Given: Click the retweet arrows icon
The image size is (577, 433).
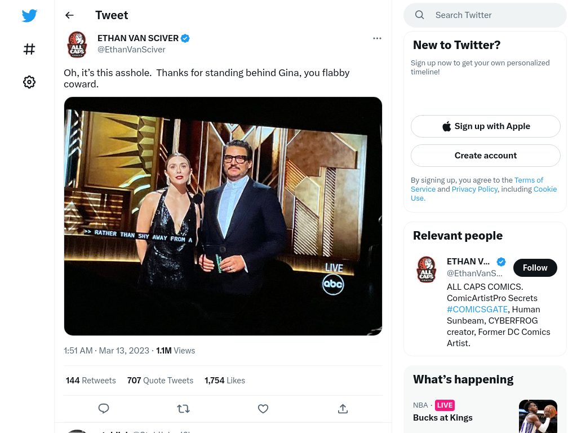Looking at the screenshot, I should pos(183,408).
